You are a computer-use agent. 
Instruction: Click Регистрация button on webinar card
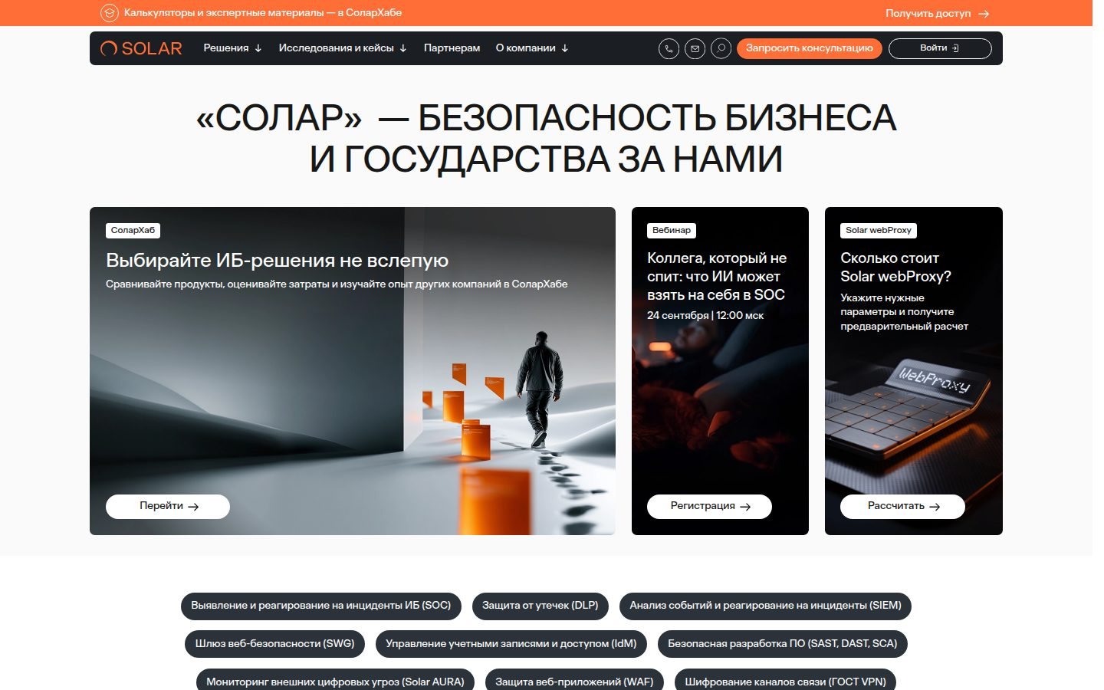click(709, 506)
